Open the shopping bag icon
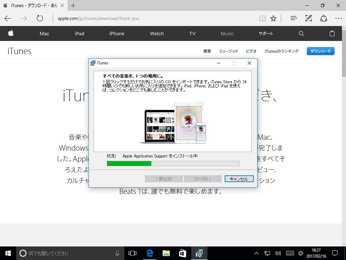346x260 pixels. pyautogui.click(x=332, y=34)
